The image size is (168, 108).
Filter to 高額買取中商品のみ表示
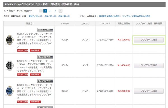point(109,16)
